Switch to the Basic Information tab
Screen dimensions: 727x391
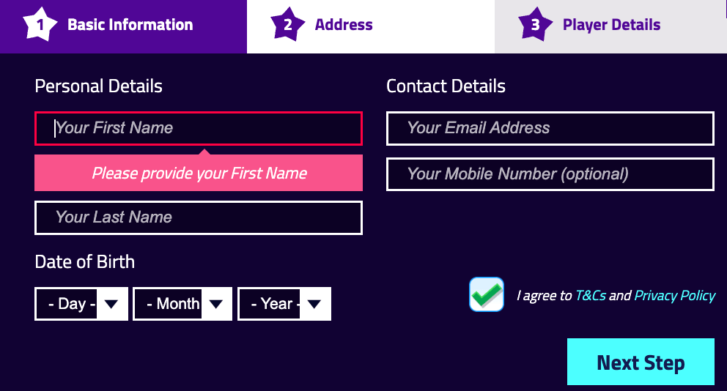tap(130, 26)
